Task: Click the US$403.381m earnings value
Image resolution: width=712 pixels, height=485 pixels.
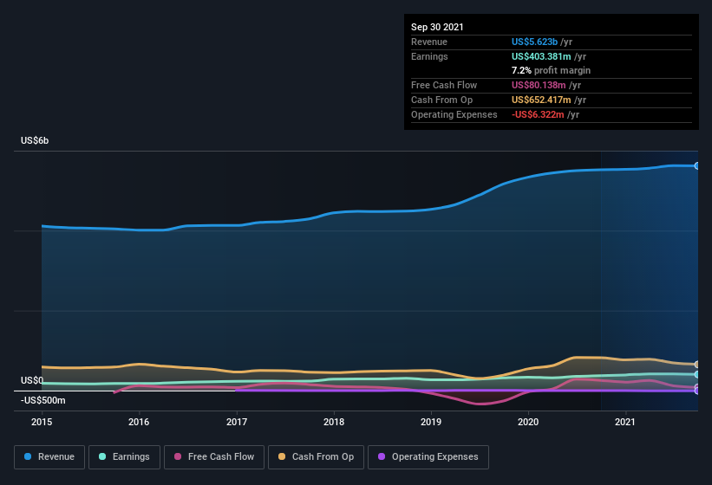Action: pyautogui.click(x=541, y=56)
